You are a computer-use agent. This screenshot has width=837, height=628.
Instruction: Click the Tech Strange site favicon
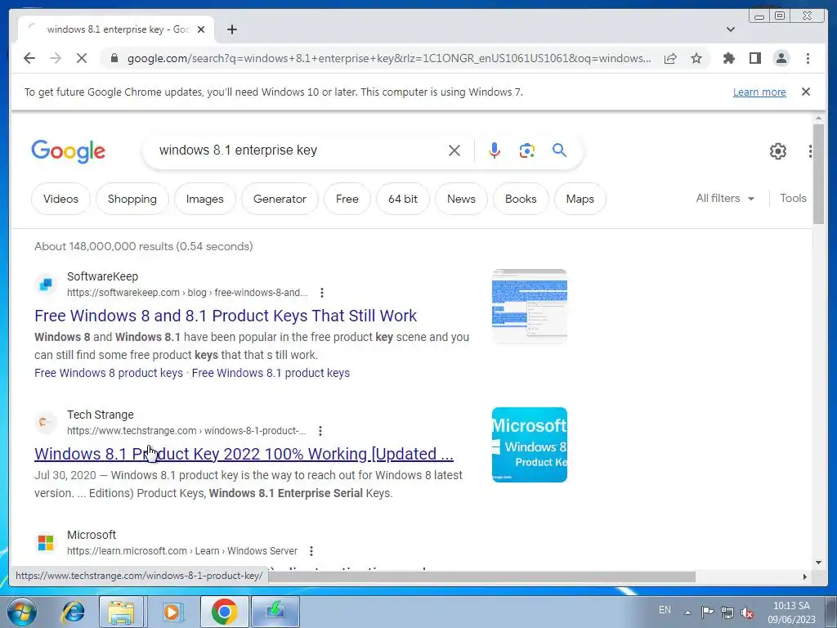click(46, 423)
